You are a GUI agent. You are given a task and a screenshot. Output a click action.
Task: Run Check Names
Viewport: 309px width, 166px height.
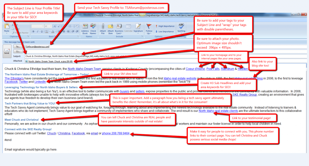(93, 29)
